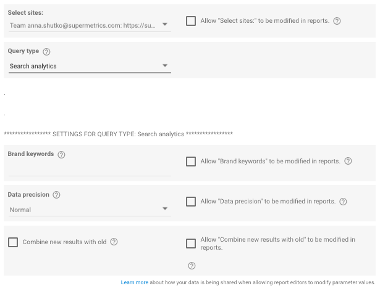Enable Allow "Select sites:" to be modified checkbox
Image resolution: width=380 pixels, height=291 pixels.
191,21
